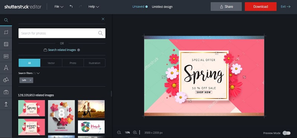Click the Unsaved info icon
297x138 pixels.
(x=146, y=7)
